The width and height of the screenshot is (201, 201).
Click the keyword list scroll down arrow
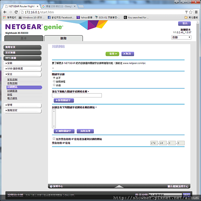pos(54,126)
